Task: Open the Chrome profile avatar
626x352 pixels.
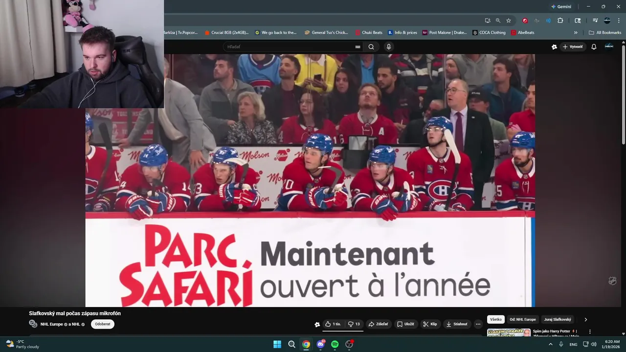Action: point(607,21)
